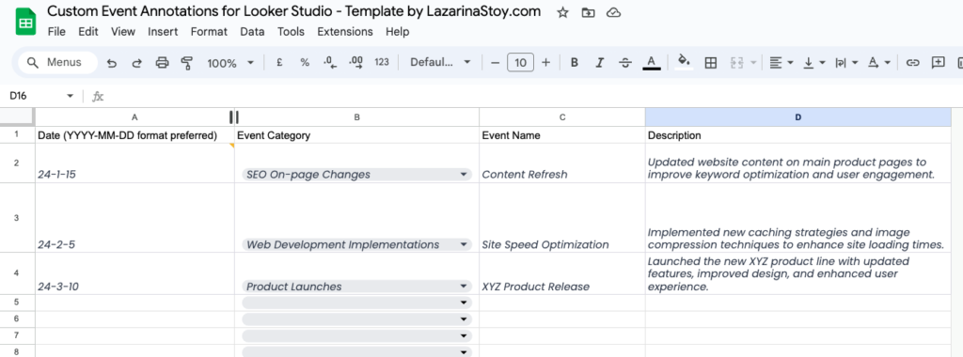This screenshot has width=963, height=357.
Task: Open the Format menu
Action: pyautogui.click(x=209, y=32)
